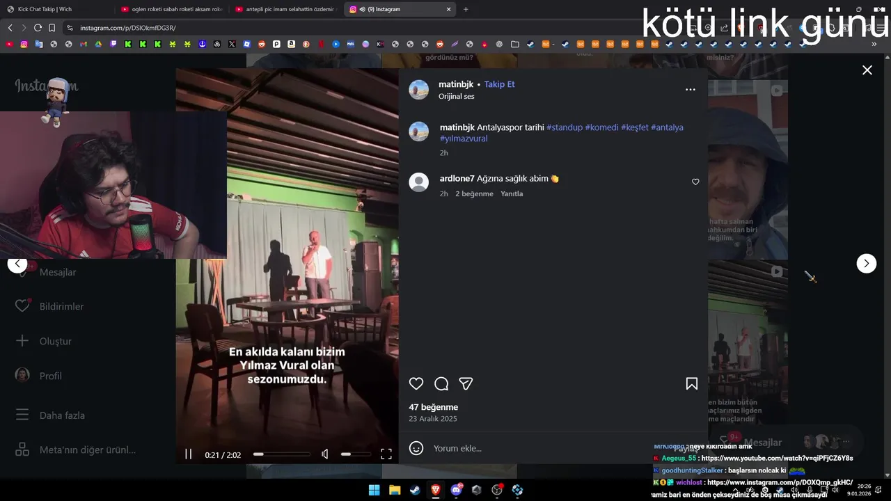This screenshot has height=501, width=891.
Task: Close the Instagram browser tab
Action: (x=448, y=9)
